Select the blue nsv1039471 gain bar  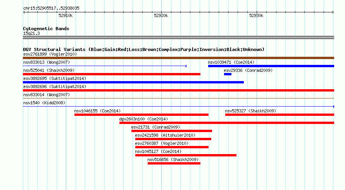point(271,66)
